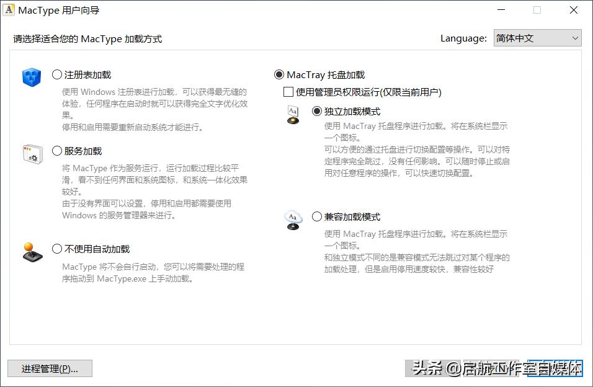Viewport: 593px width, 387px height.
Task: Switch to 兼容加载模式
Action: tap(316, 217)
